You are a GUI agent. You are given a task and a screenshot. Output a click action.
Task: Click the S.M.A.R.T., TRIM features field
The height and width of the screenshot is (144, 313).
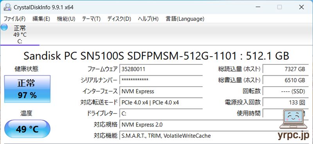(214, 136)
